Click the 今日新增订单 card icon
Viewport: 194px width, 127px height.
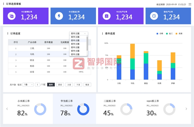tap(12, 16)
